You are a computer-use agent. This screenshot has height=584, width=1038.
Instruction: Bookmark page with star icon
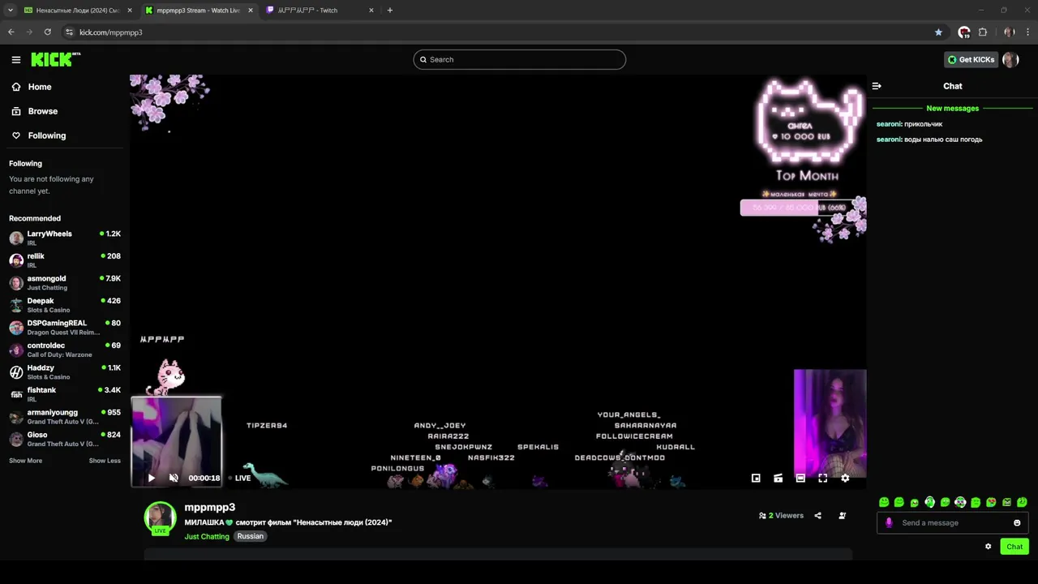pos(938,32)
